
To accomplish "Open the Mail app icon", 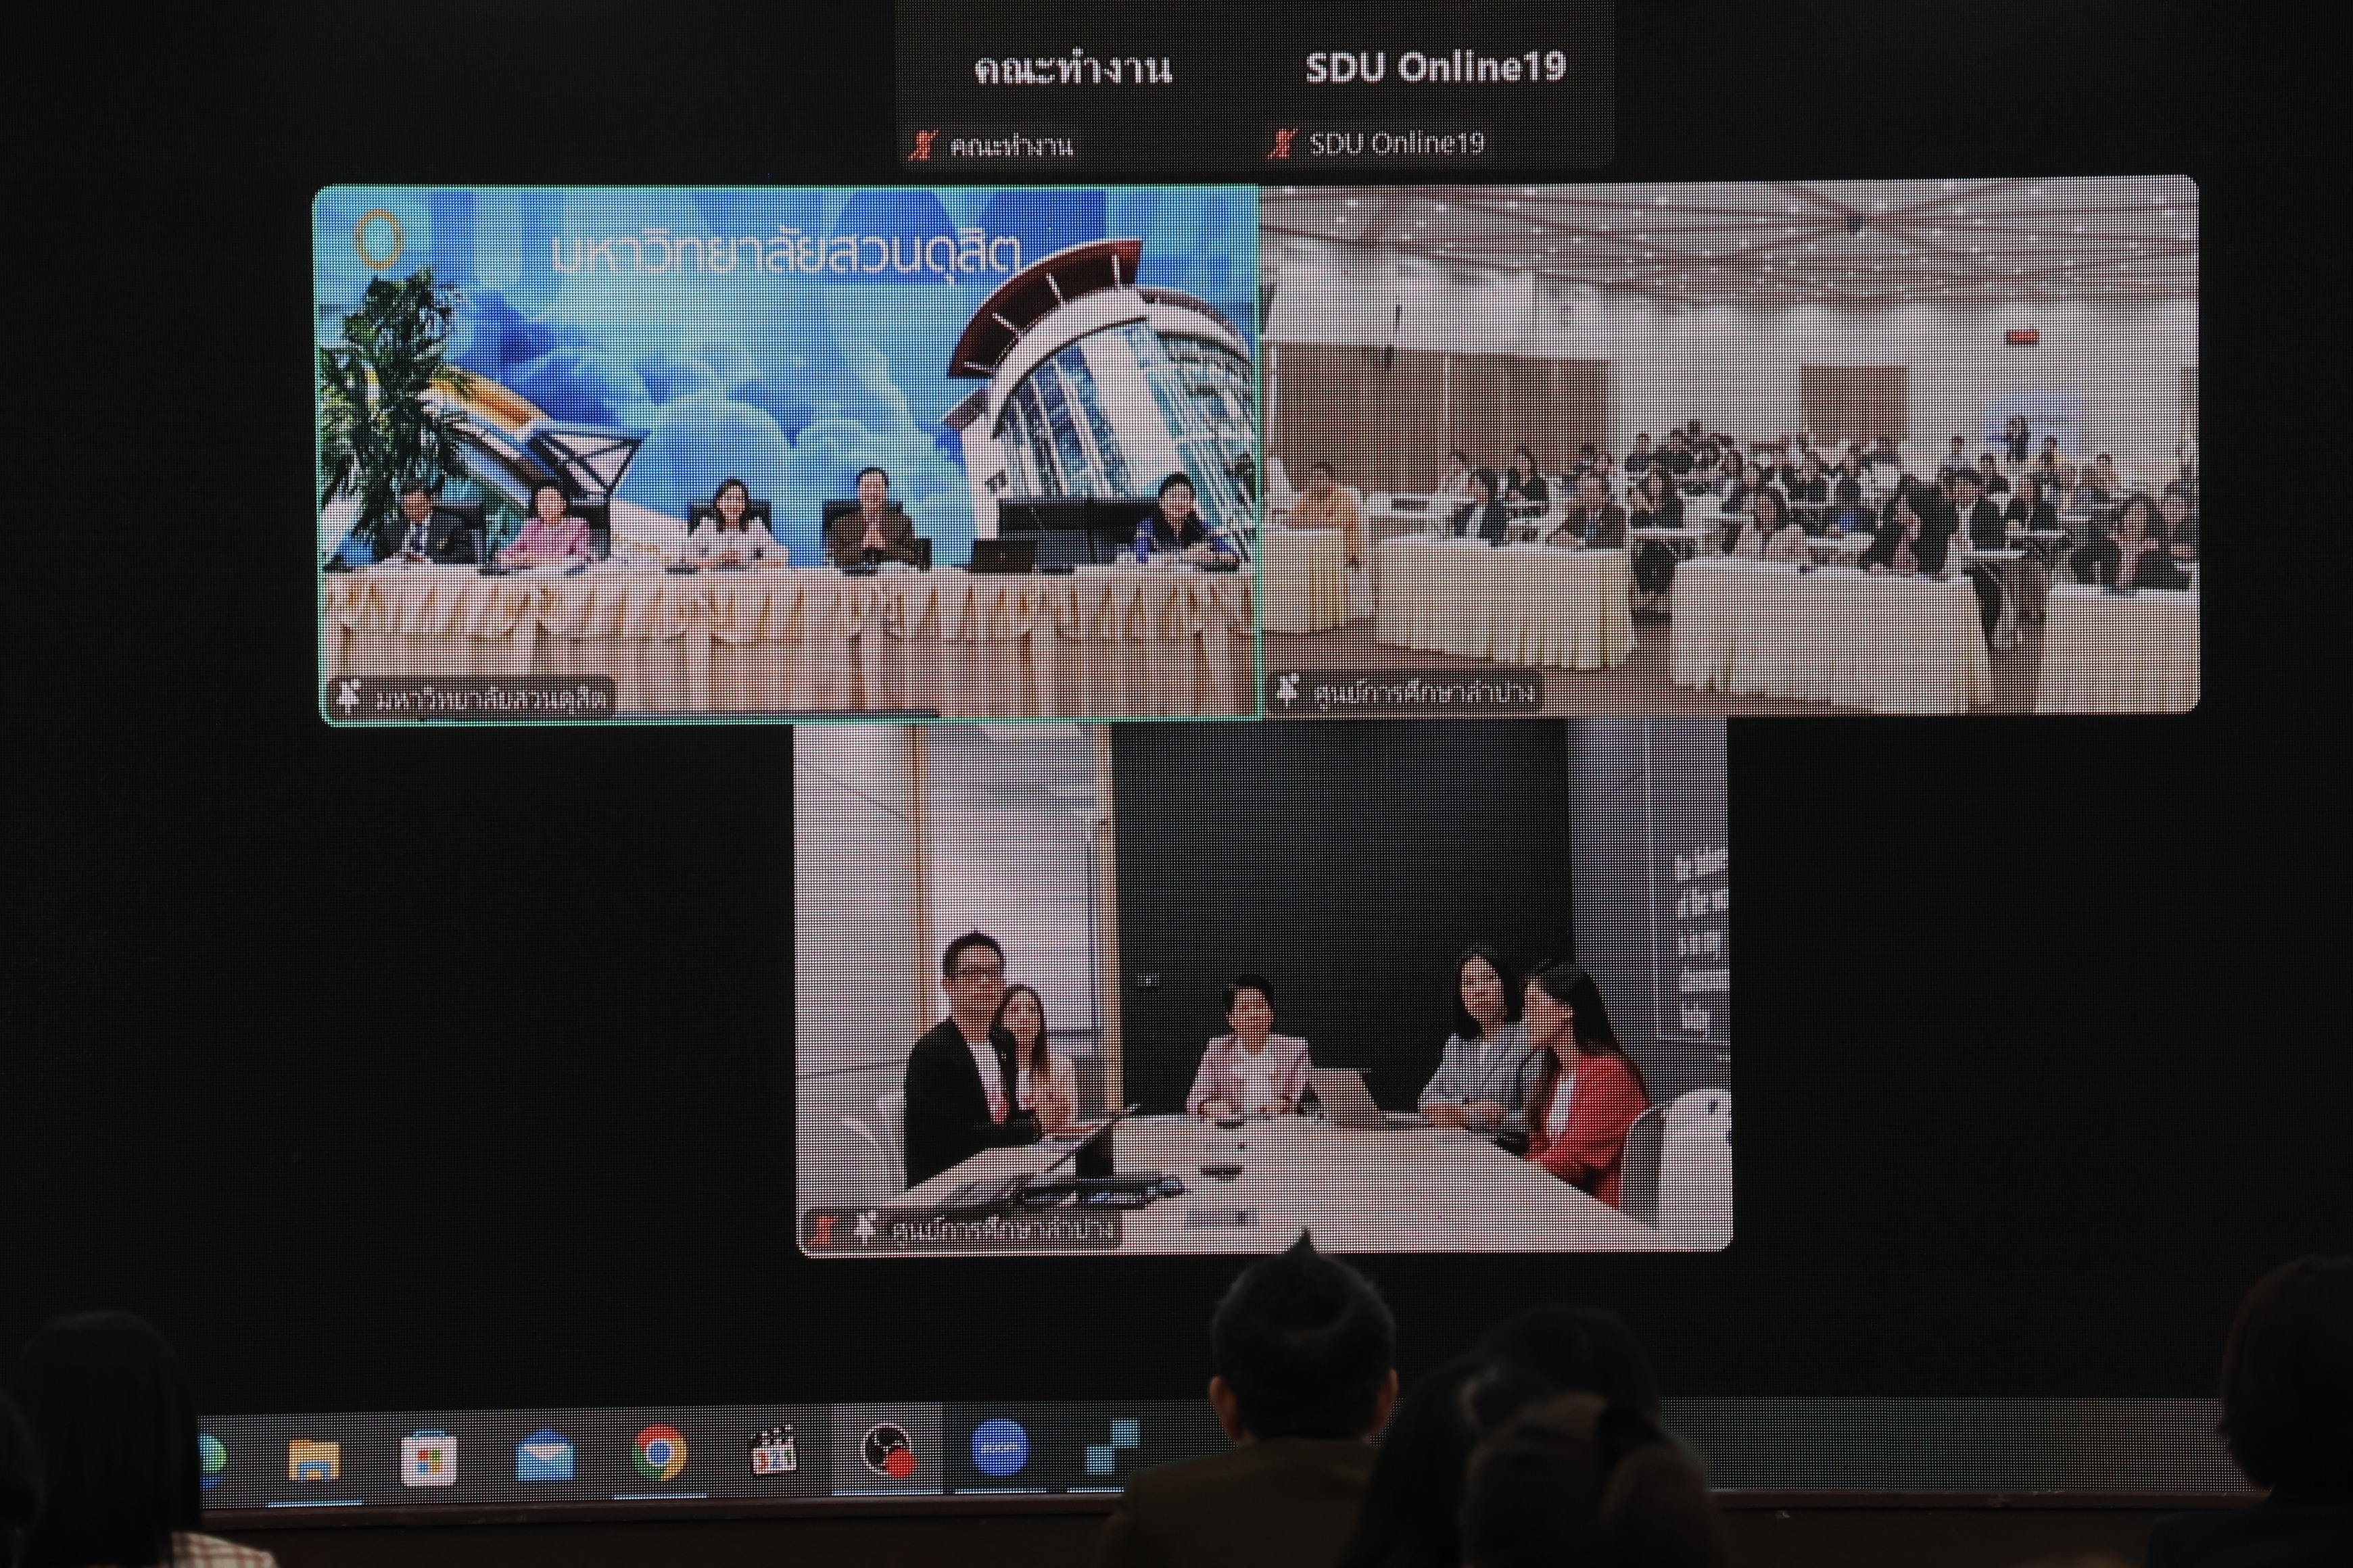I will click(545, 1457).
